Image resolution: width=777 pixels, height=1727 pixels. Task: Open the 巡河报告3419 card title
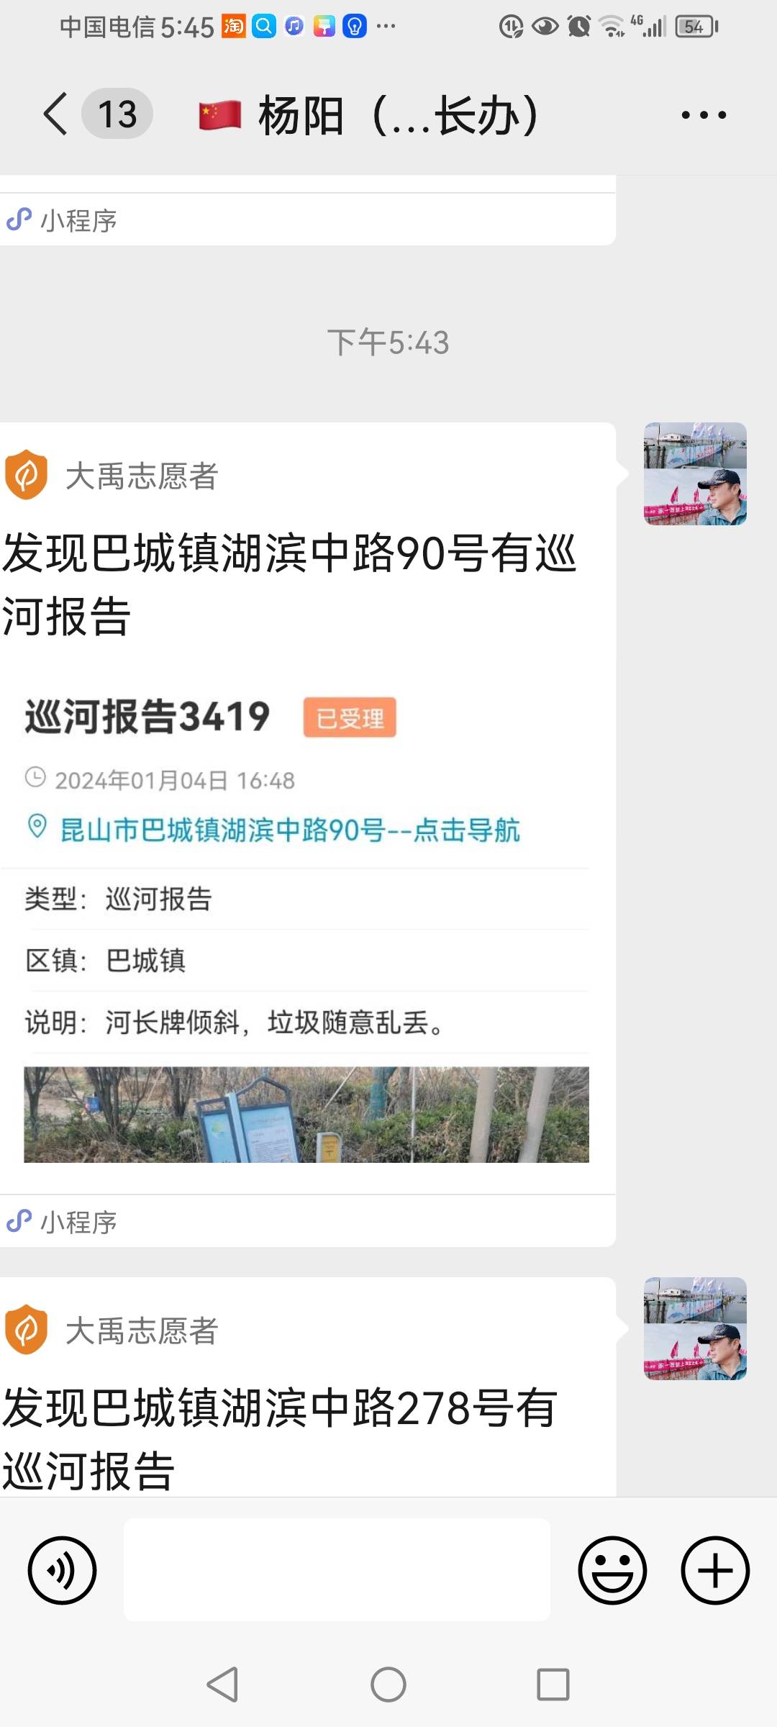click(x=147, y=717)
